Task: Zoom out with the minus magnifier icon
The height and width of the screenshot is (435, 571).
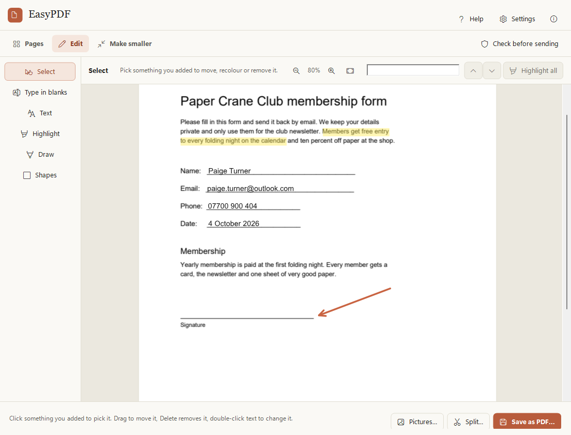Action: [x=296, y=71]
